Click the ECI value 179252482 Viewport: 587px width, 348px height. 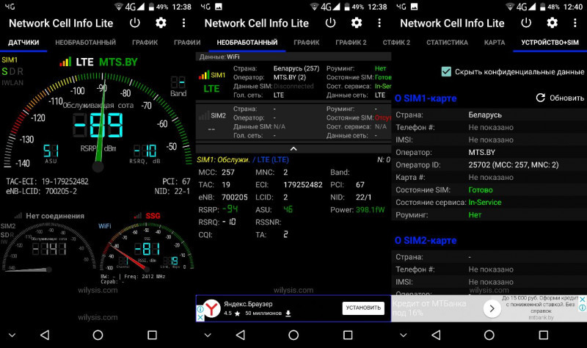303,185
